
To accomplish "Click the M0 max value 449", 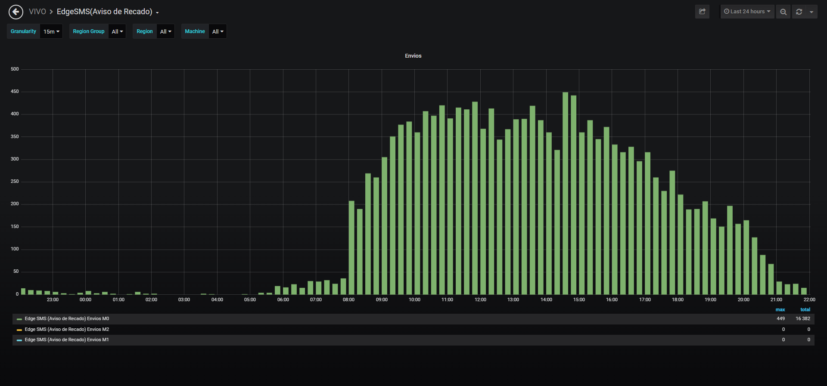I will coord(780,319).
